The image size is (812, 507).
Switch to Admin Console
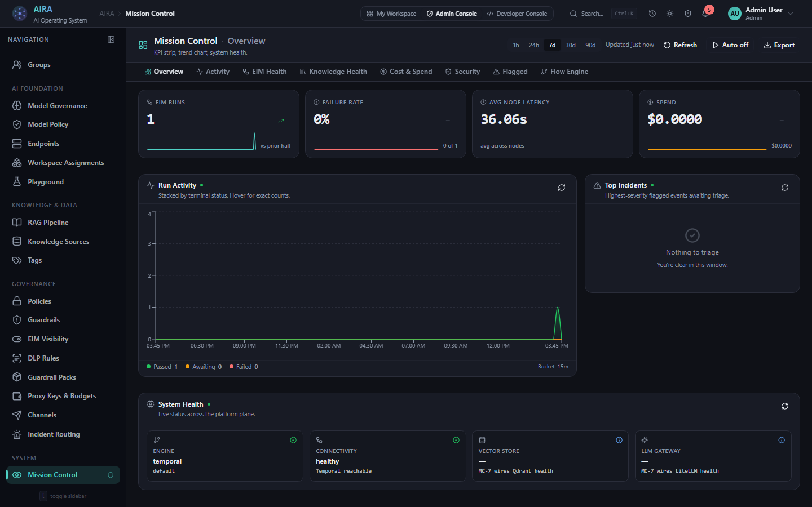pyautogui.click(x=452, y=14)
